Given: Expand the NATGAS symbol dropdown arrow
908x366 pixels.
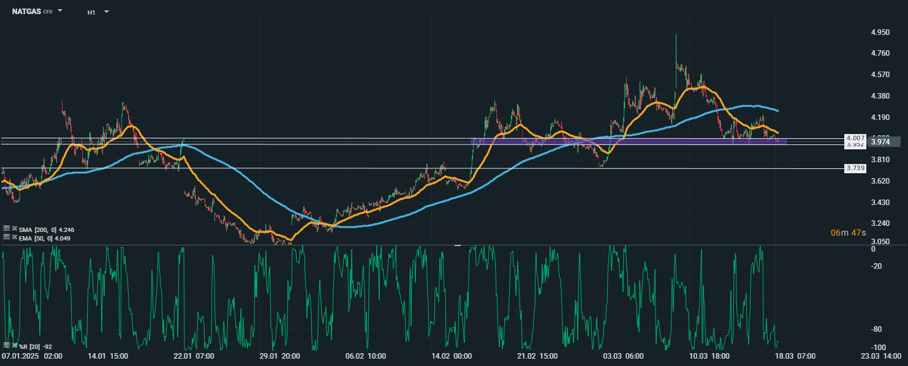Looking at the screenshot, I should 60,11.
